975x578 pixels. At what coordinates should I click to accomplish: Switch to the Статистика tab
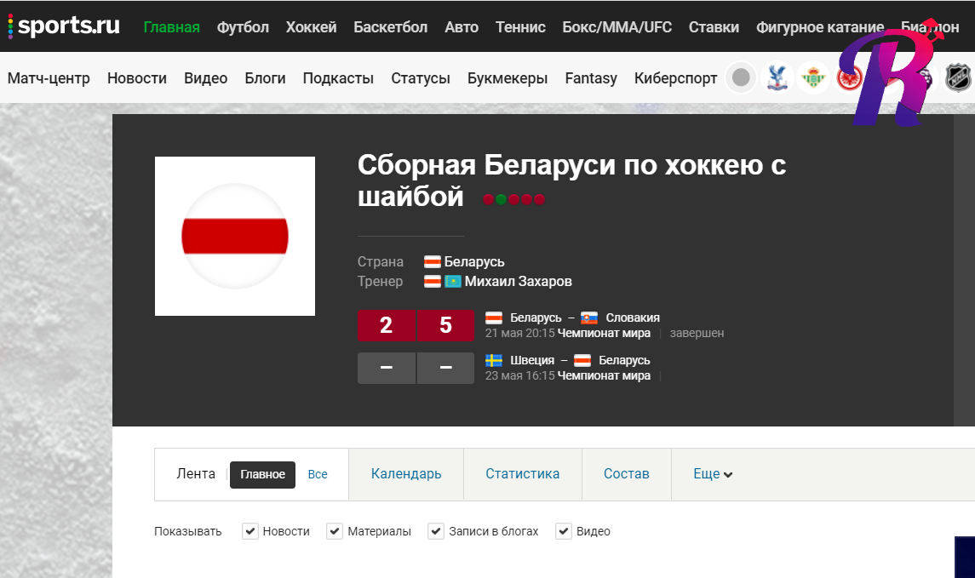pyautogui.click(x=522, y=474)
